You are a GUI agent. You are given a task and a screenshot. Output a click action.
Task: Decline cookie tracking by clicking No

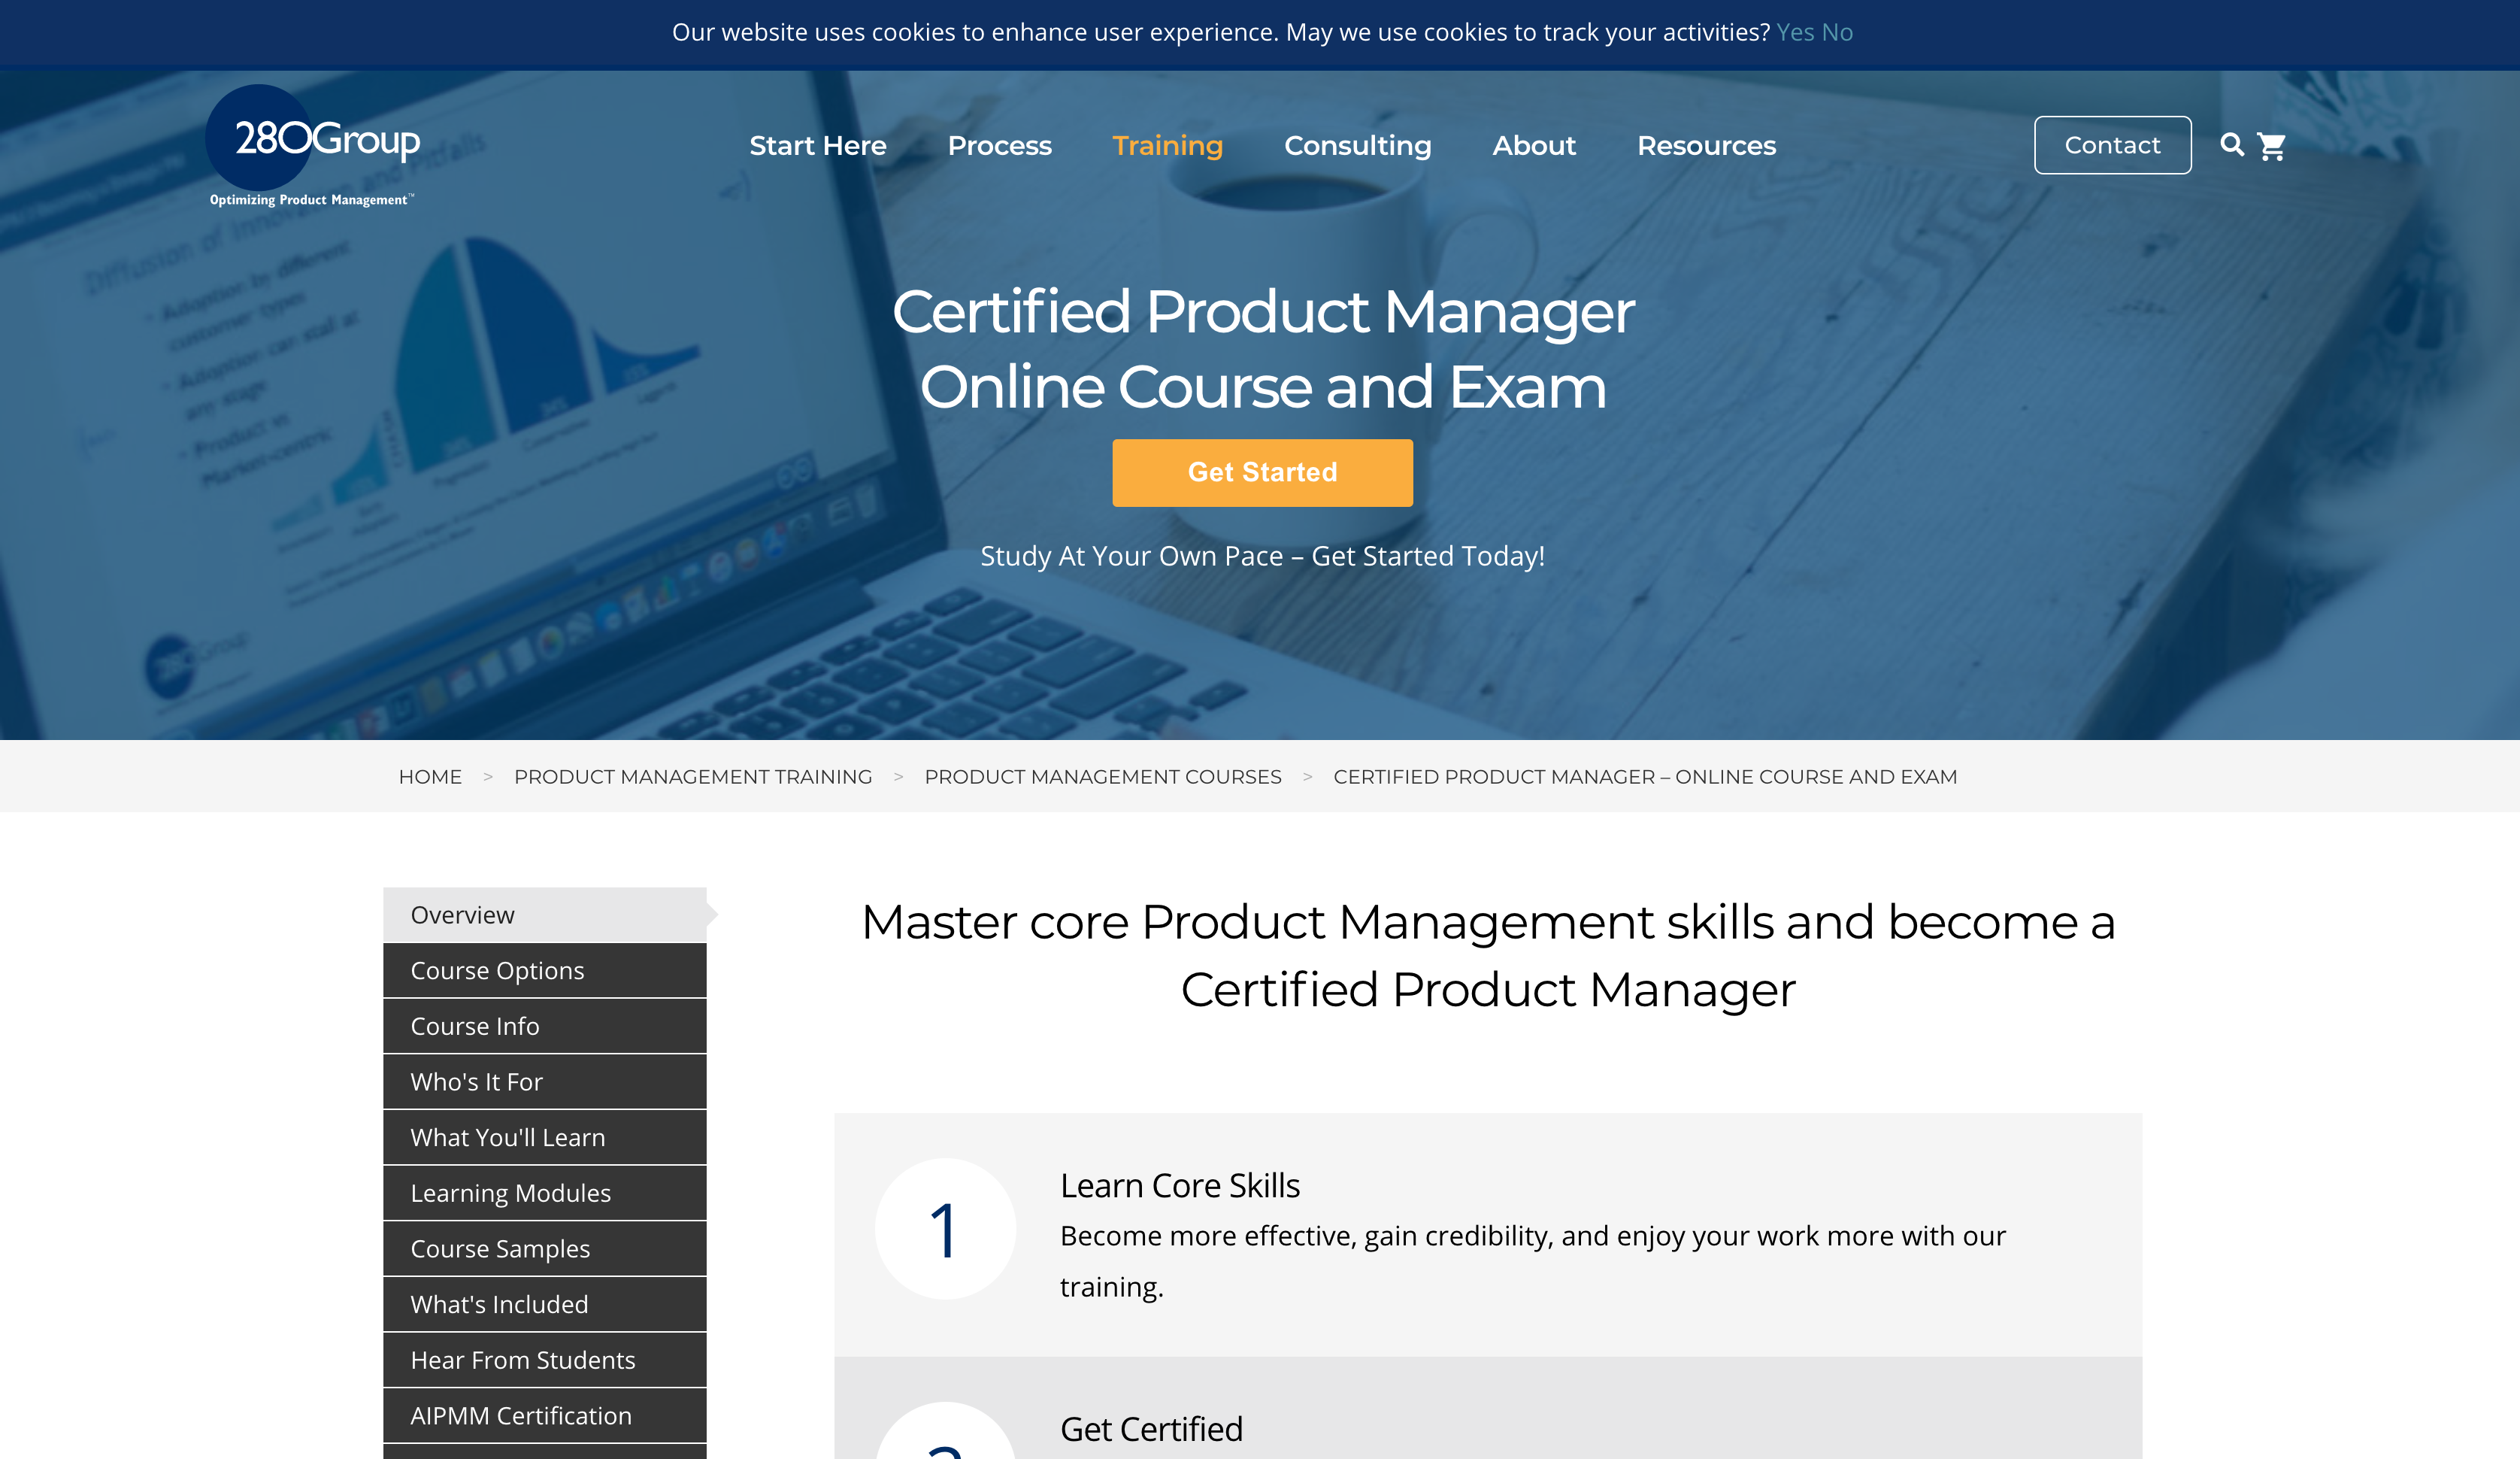pos(1838,31)
